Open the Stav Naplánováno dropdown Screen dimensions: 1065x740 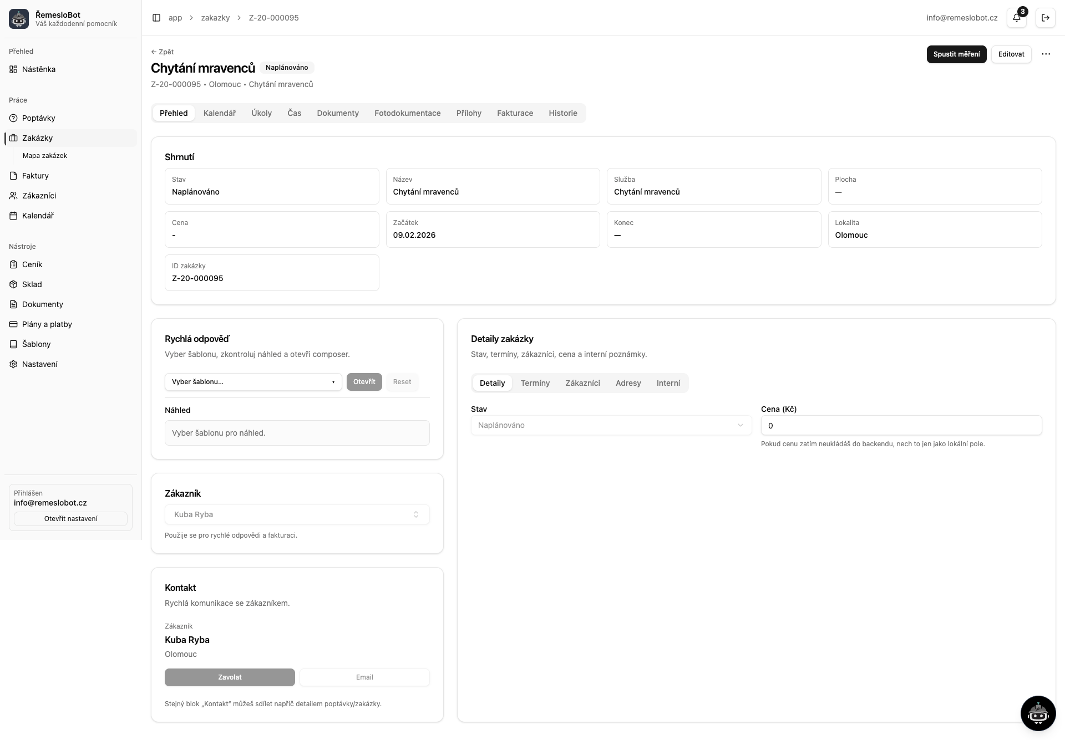click(611, 425)
